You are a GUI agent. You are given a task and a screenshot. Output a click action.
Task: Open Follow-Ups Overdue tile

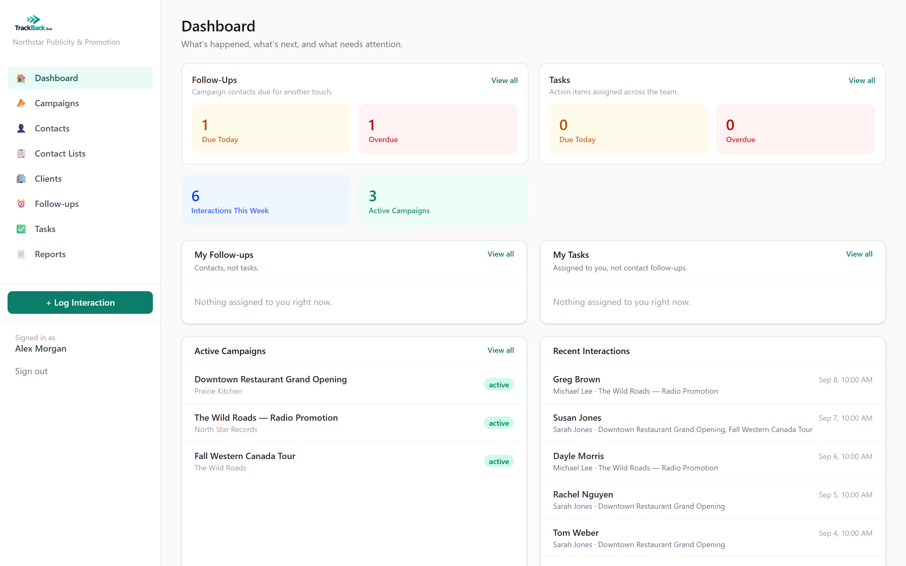(438, 129)
